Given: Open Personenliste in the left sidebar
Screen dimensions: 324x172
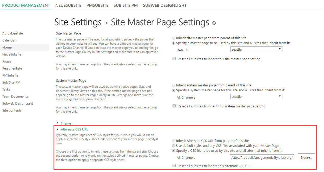Looking at the screenshot, I should point(12,68).
